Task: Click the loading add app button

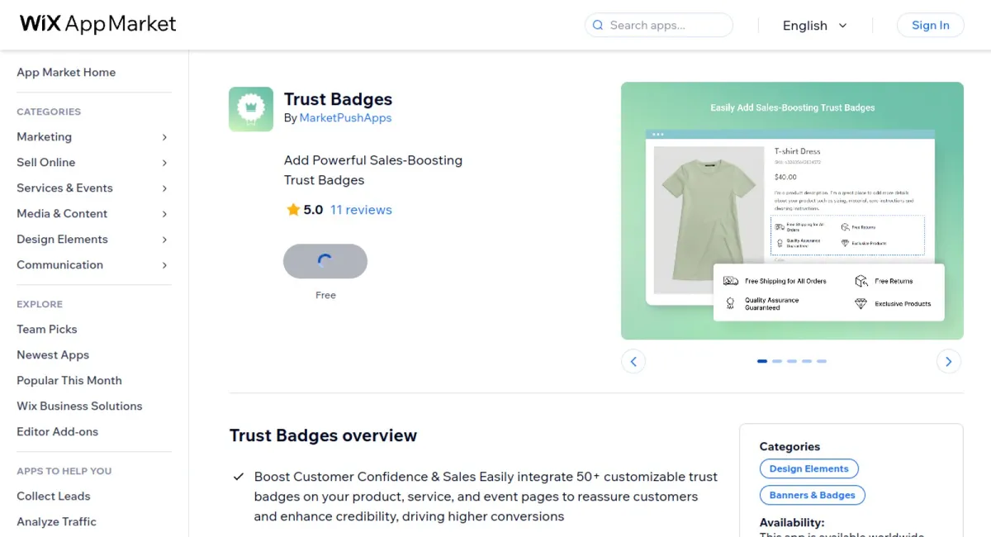Action: (x=325, y=261)
